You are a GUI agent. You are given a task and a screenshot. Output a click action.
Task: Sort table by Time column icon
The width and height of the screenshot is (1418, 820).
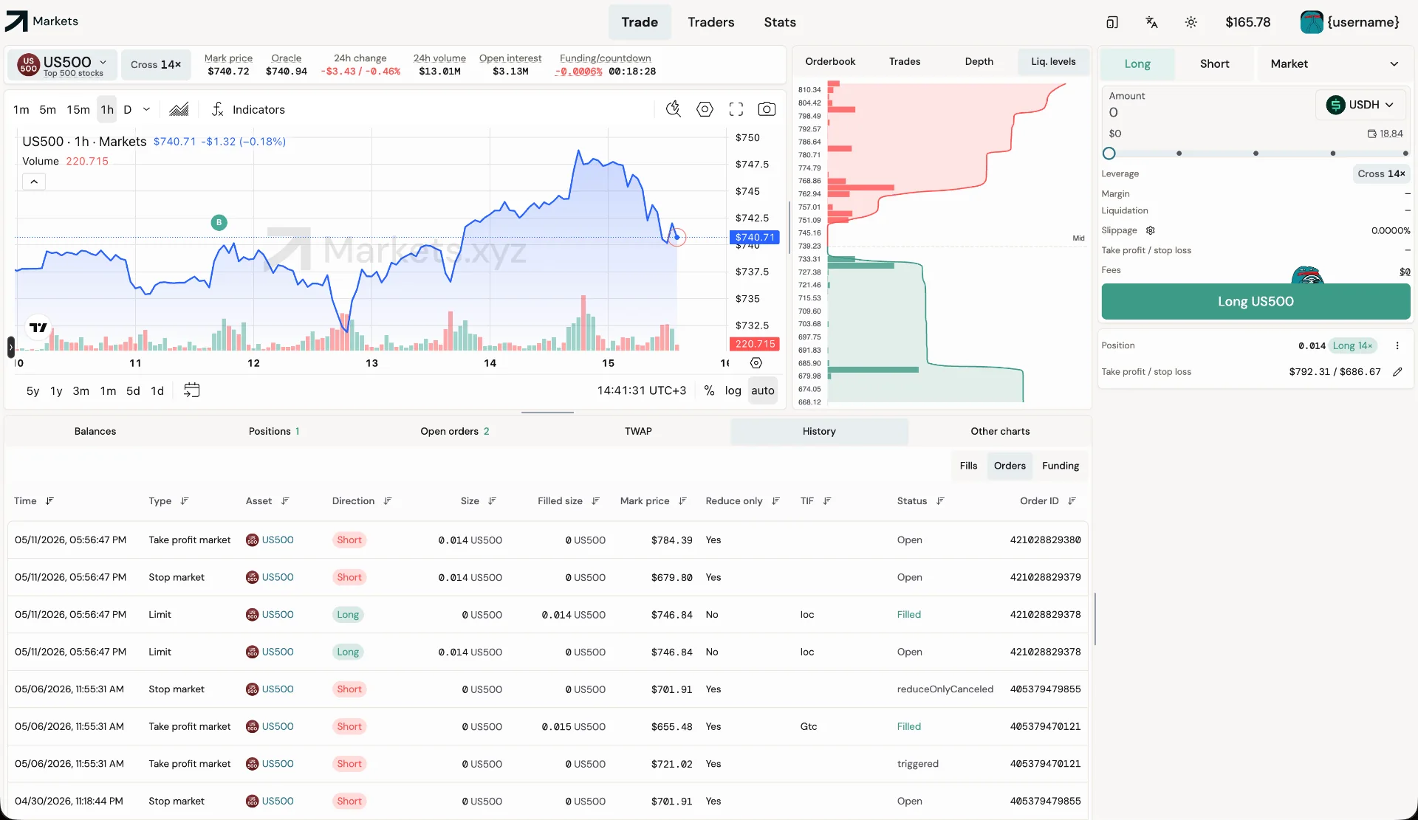click(x=50, y=501)
